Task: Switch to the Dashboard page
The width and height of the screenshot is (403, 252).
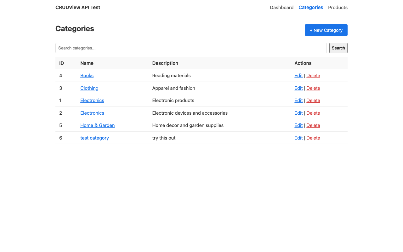Action: point(281,7)
